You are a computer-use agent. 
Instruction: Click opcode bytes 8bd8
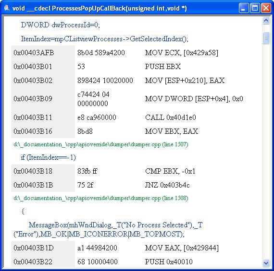click(85, 131)
